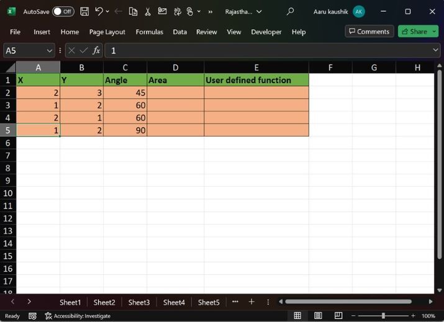Open the Insert tab
The width and height of the screenshot is (444, 322).
[42, 32]
